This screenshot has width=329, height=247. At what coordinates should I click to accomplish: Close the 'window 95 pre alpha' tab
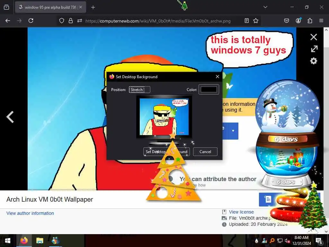pos(81,7)
